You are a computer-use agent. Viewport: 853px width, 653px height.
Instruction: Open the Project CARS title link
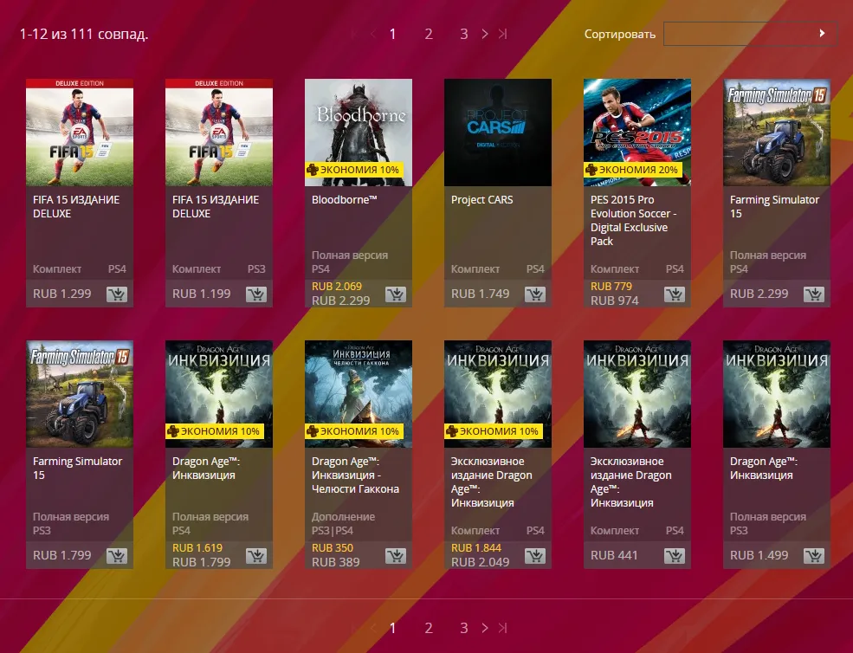pyautogui.click(x=482, y=200)
